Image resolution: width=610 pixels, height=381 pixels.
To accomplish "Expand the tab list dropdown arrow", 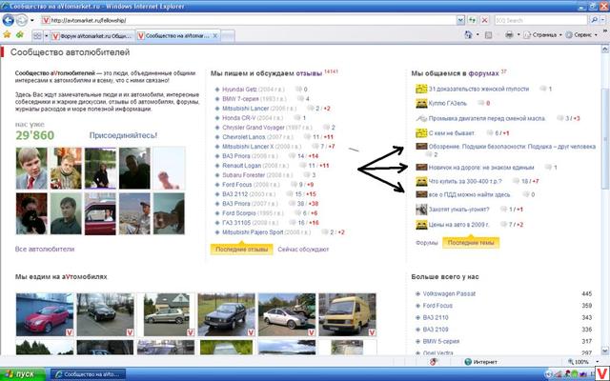I will tap(47, 36).
